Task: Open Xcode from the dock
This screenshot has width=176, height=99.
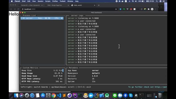Action: click(x=101, y=95)
